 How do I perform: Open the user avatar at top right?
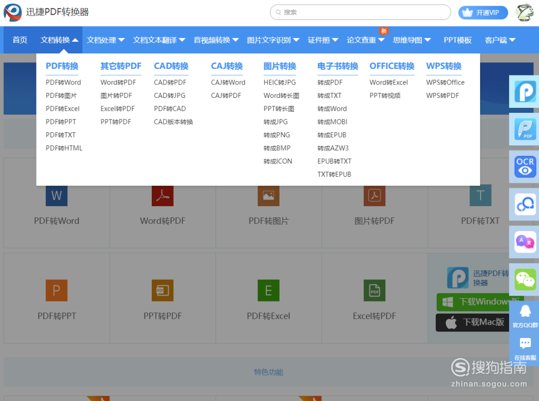[525, 12]
